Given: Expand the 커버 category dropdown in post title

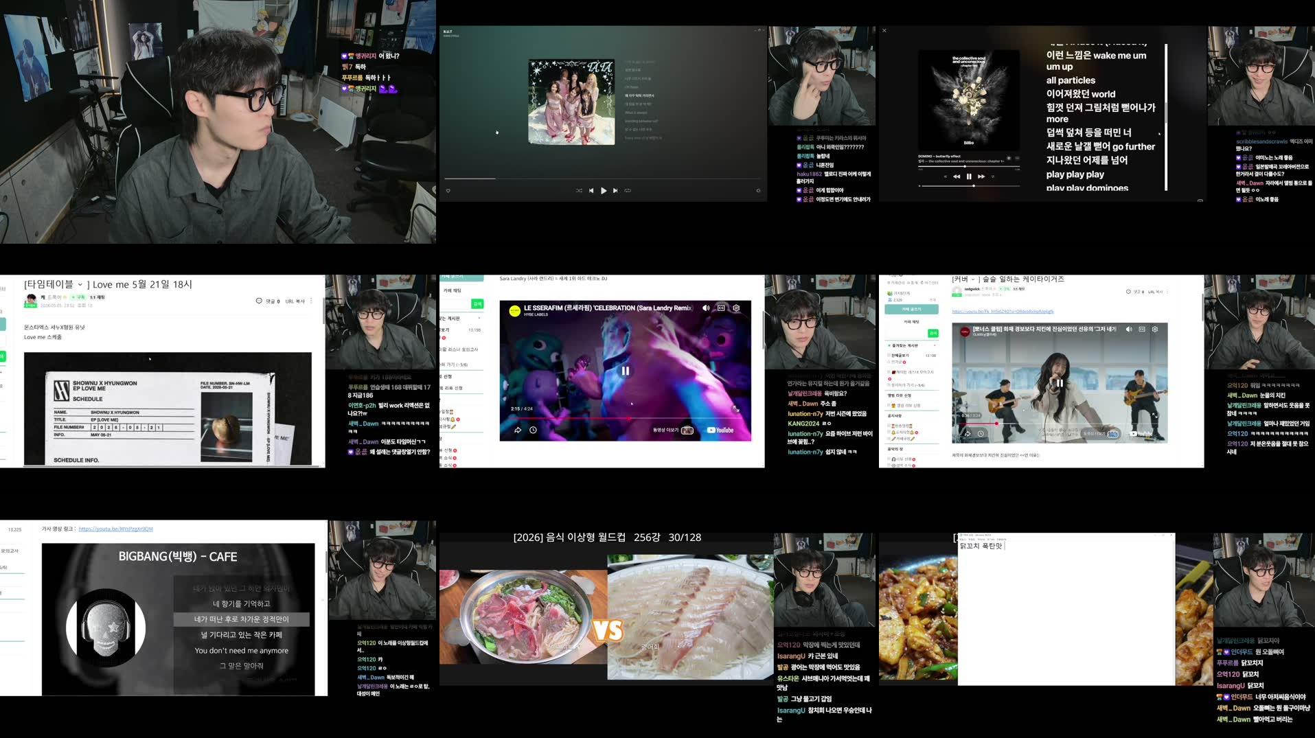Looking at the screenshot, I should (x=973, y=279).
